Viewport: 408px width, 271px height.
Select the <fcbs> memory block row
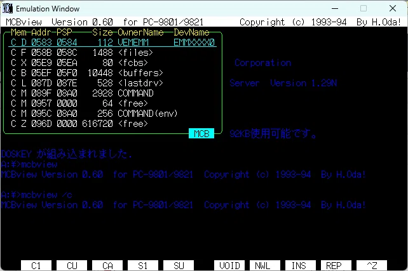pyautogui.click(x=112, y=63)
